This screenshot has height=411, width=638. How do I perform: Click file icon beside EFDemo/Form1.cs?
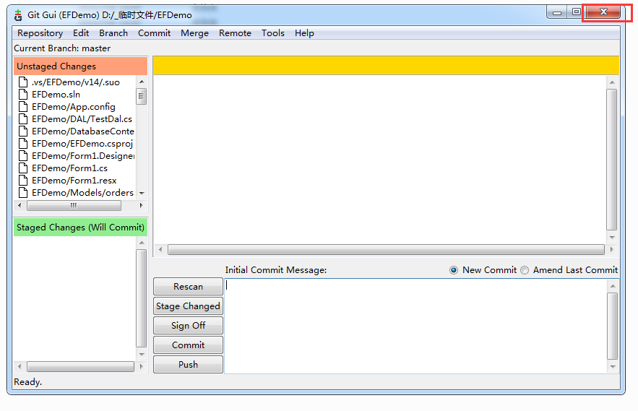(x=23, y=168)
